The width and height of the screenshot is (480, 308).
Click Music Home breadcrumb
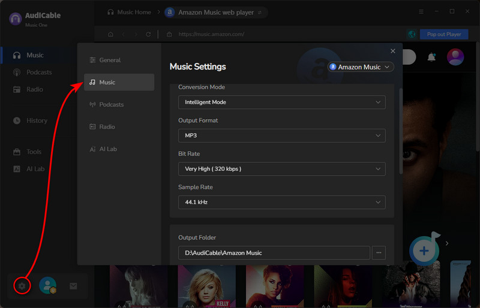click(129, 12)
